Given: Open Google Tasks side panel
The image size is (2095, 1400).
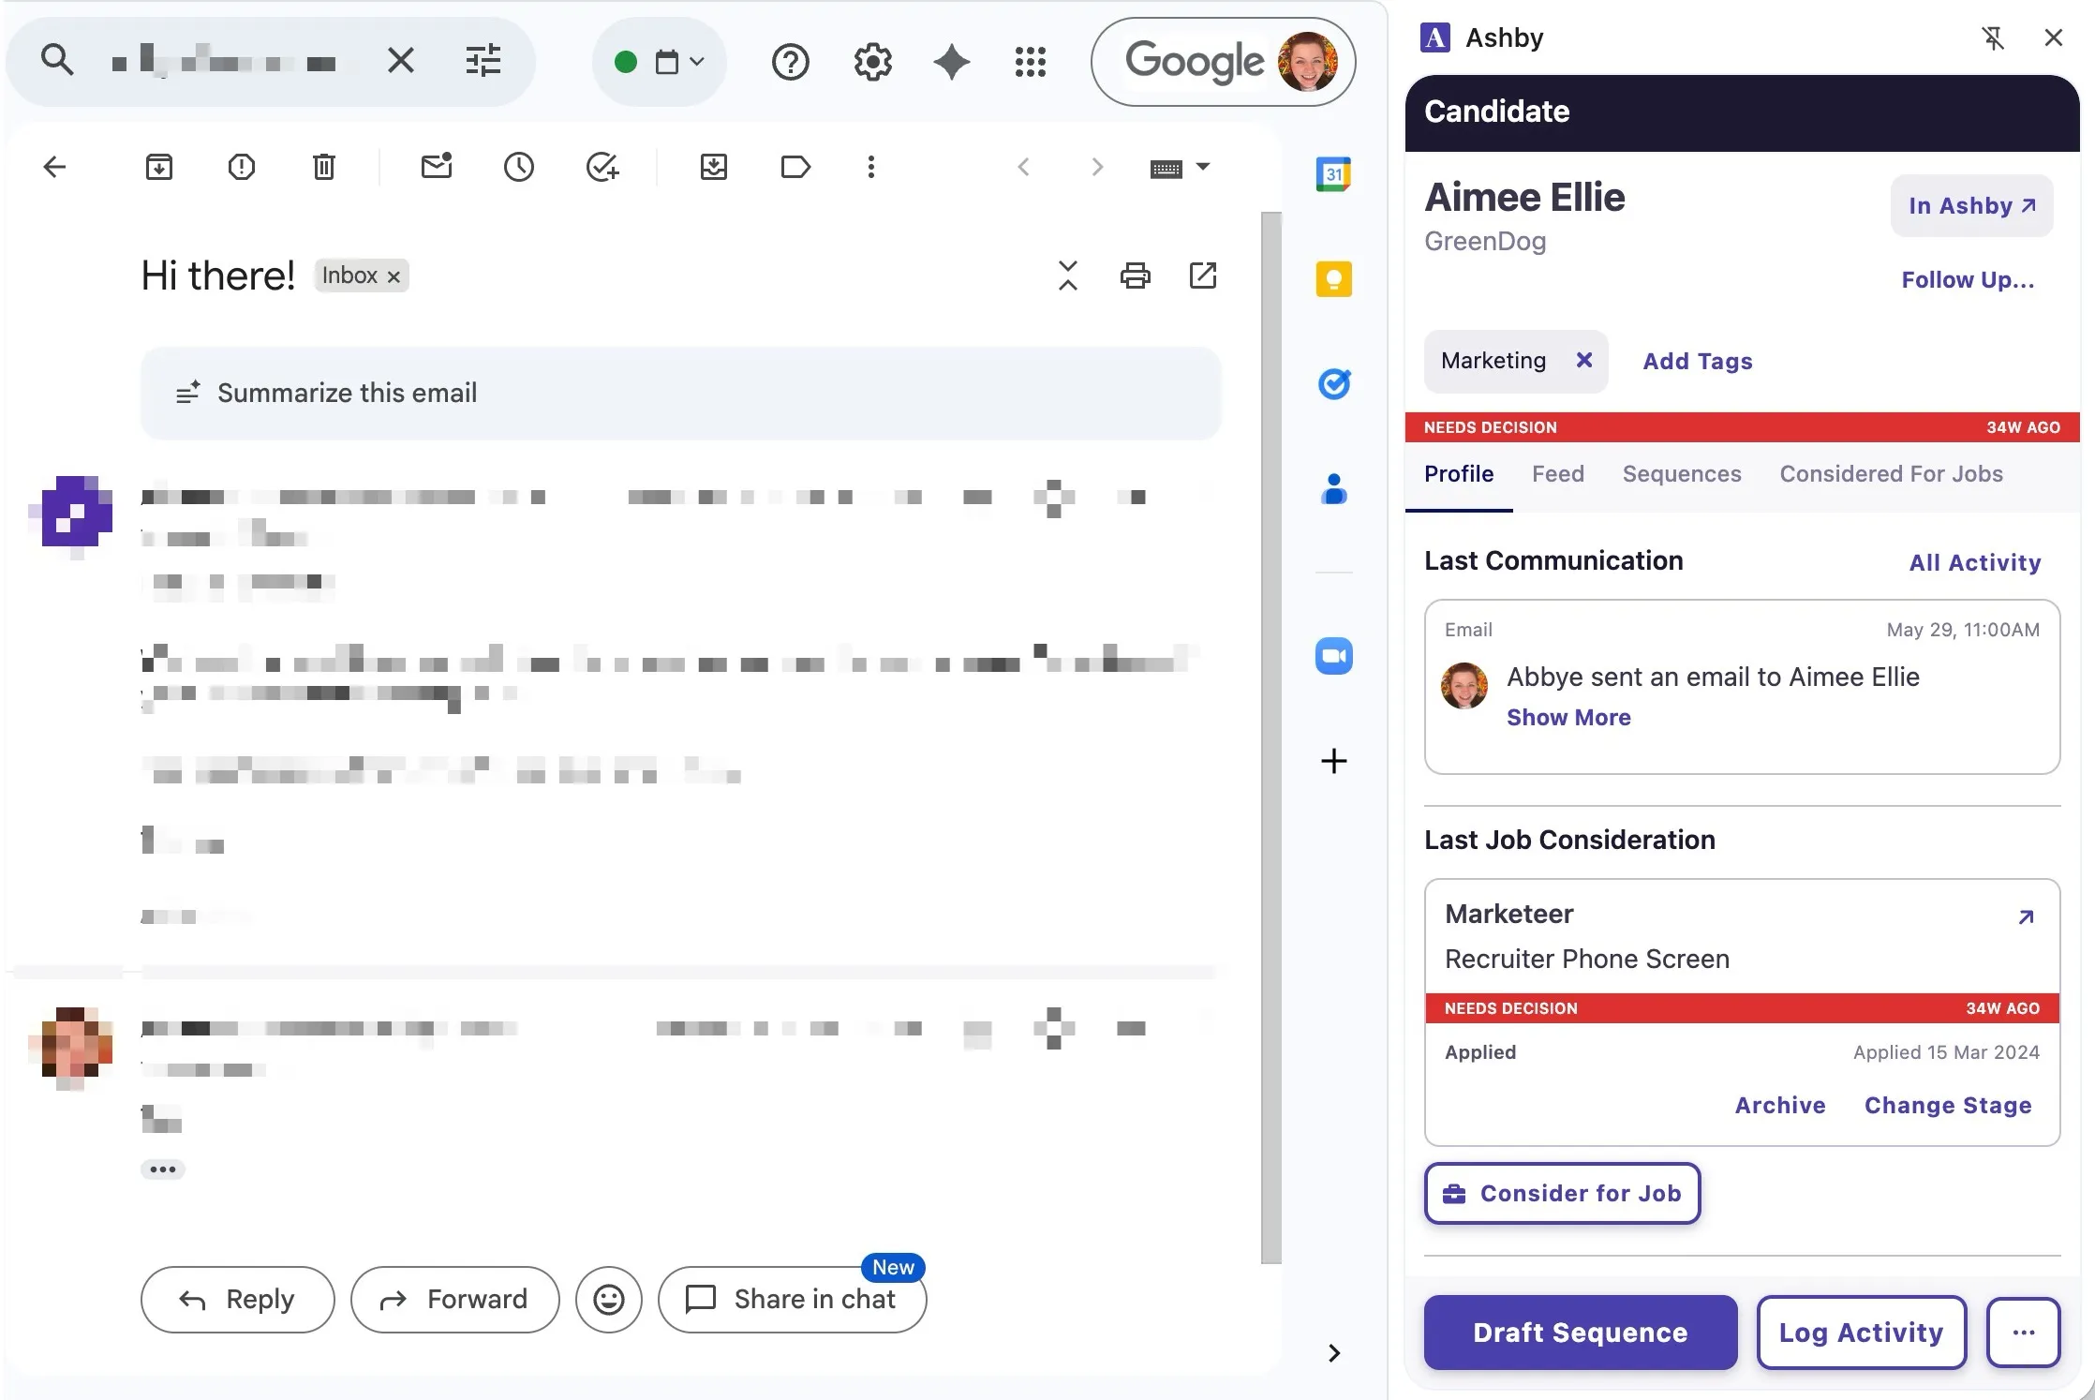Looking at the screenshot, I should point(1333,384).
